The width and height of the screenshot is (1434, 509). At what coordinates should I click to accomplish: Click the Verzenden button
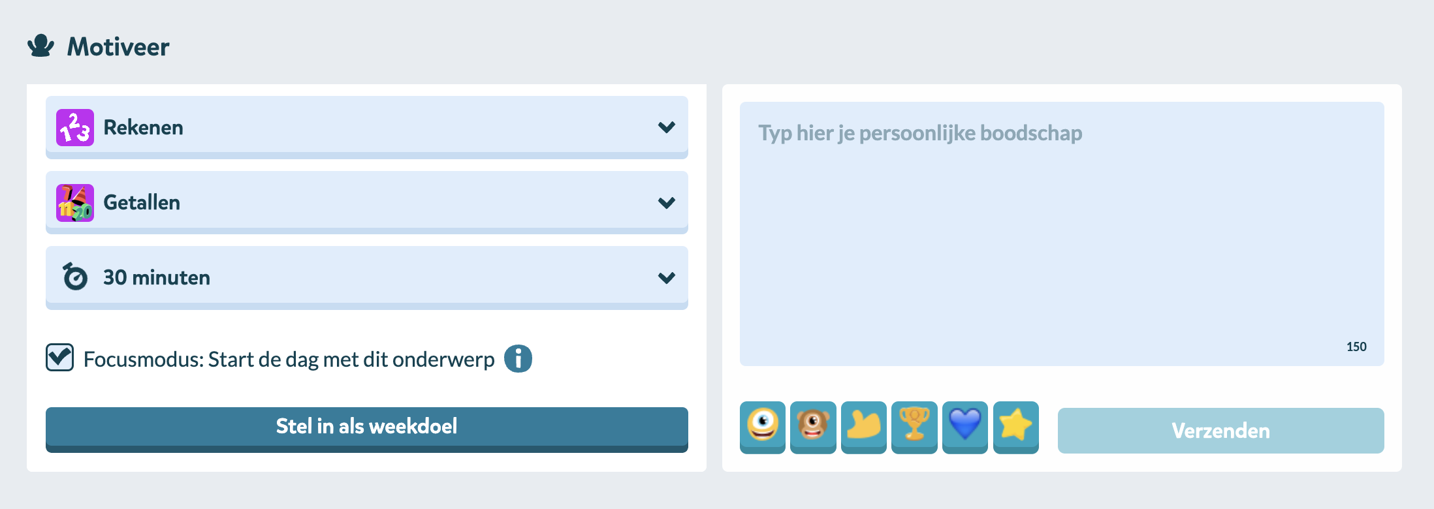(1220, 431)
